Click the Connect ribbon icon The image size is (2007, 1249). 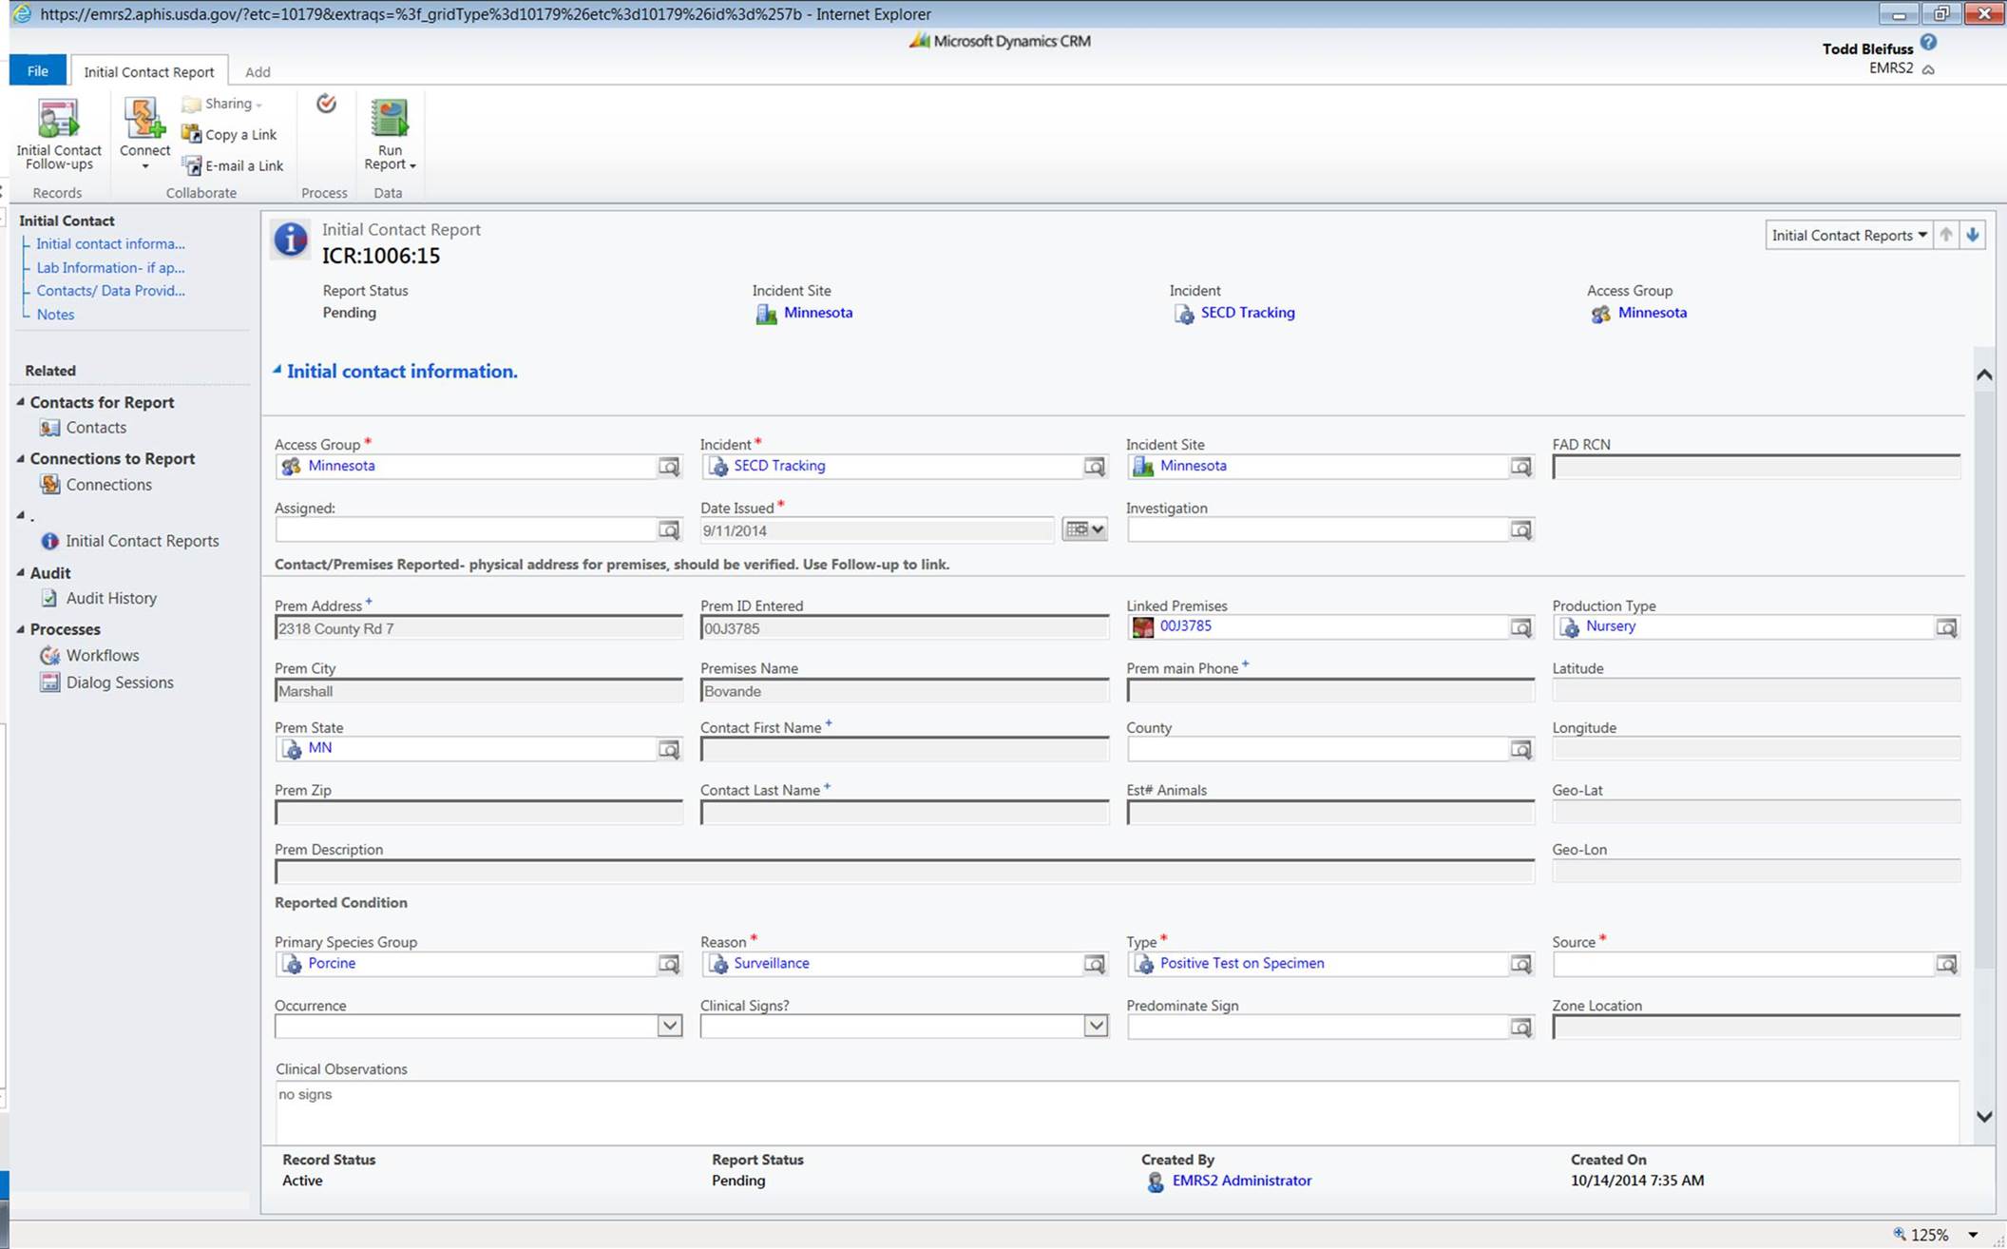tap(143, 120)
